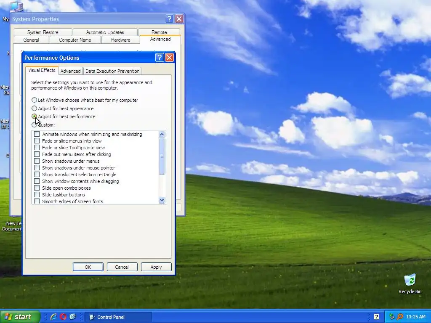
Task: Open the Recycle Bin desktop icon
Action: [x=410, y=284]
